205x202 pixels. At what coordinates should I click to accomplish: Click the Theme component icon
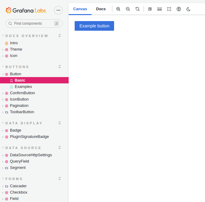coord(7,50)
